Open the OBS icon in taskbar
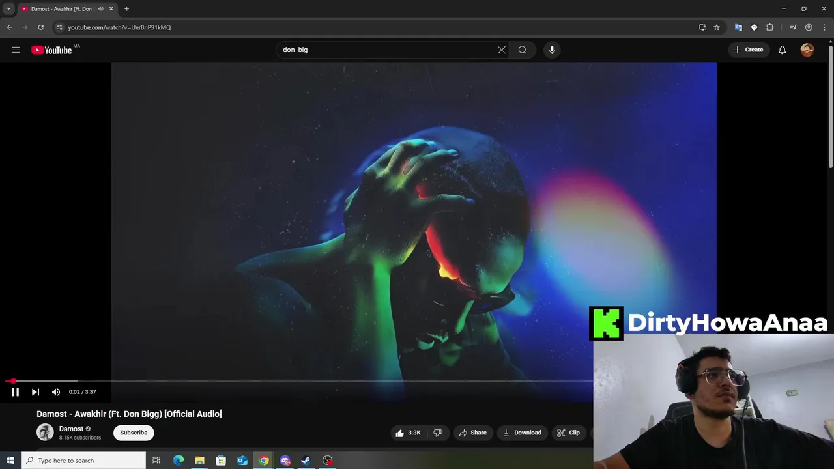The height and width of the screenshot is (469, 834). tap(328, 461)
